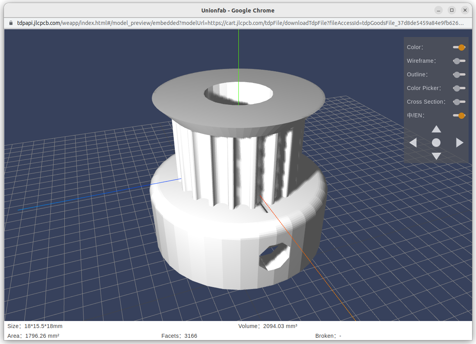Image resolution: width=476 pixels, height=344 pixels.
Task: Click the rotate-up arrow control
Action: pos(436,129)
